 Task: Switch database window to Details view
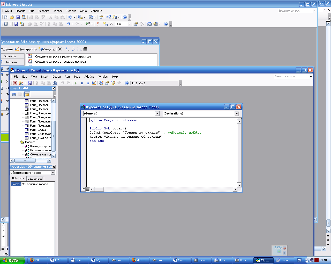pos(85,49)
